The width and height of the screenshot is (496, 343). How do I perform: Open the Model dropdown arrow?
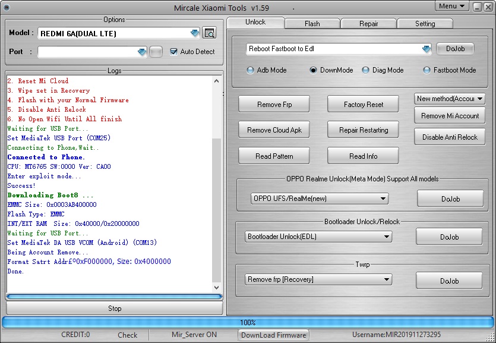click(x=195, y=33)
